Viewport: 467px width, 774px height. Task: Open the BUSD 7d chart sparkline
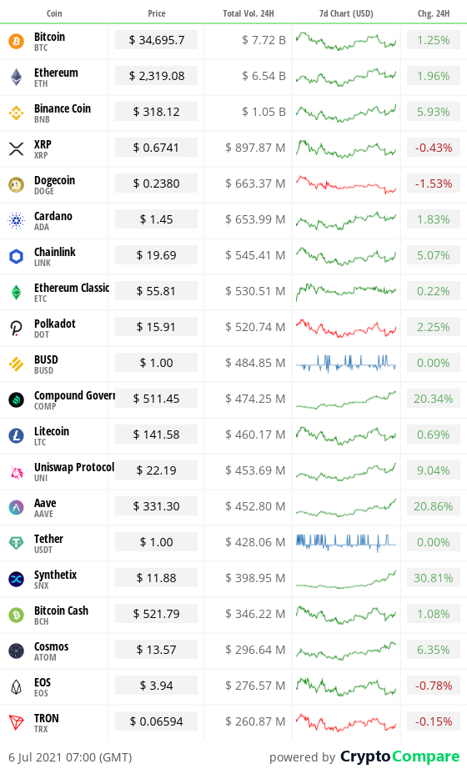[x=346, y=364]
